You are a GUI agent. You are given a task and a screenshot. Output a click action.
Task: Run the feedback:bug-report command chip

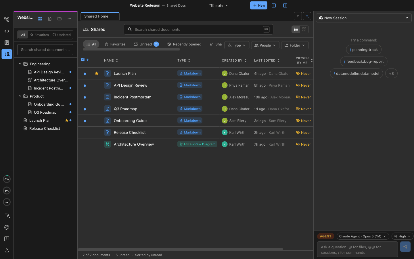(x=364, y=61)
